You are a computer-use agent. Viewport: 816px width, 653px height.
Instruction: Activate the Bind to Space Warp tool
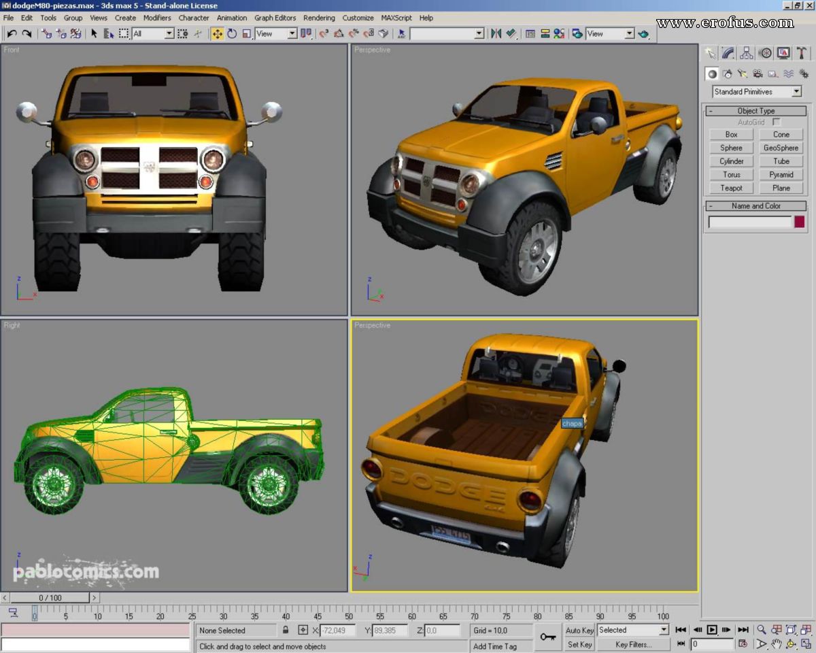click(x=75, y=33)
